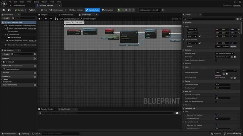The width and height of the screenshot is (243, 136).
Task: Open the Find tool in toolbar
Action: [44, 10]
